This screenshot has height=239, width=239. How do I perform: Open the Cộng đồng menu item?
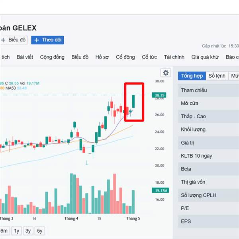52,57
